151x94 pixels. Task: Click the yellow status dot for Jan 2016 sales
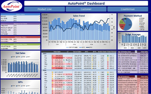(53, 72)
